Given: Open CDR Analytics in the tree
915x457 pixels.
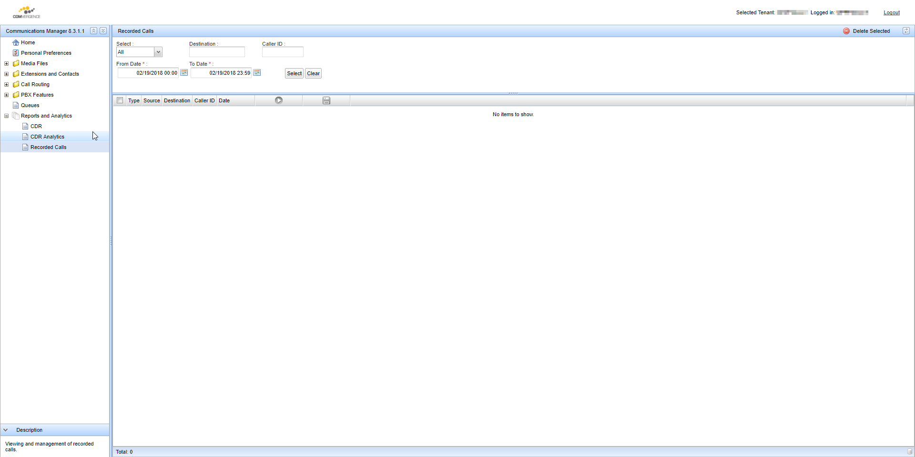Looking at the screenshot, I should click(47, 137).
